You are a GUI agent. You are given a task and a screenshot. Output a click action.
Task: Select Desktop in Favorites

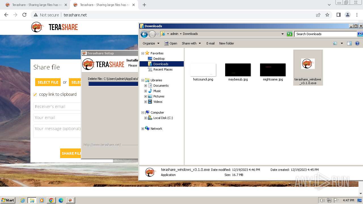[x=159, y=59]
